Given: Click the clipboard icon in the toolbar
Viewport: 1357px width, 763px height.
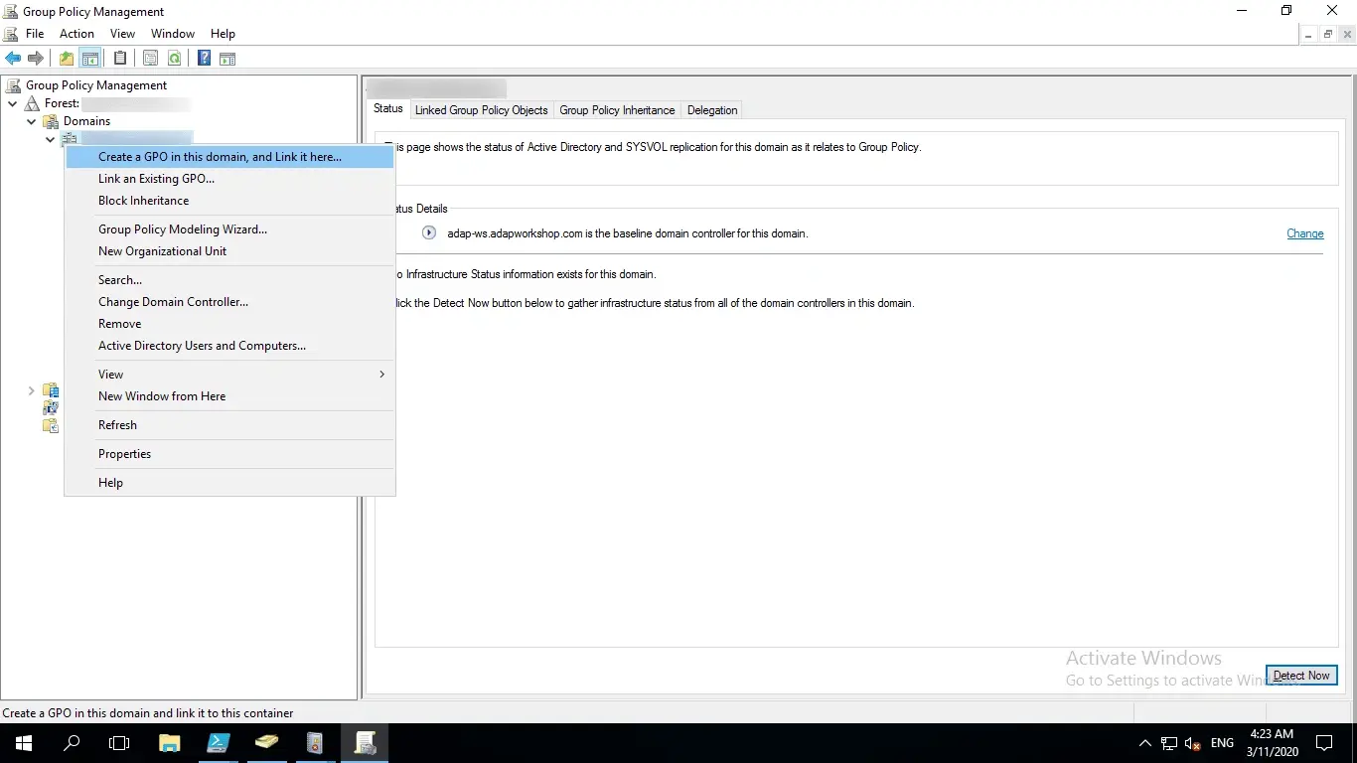Looking at the screenshot, I should pyautogui.click(x=120, y=59).
